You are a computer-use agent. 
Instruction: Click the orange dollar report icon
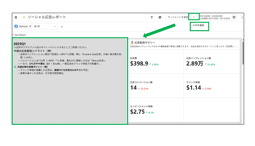coord(24,17)
